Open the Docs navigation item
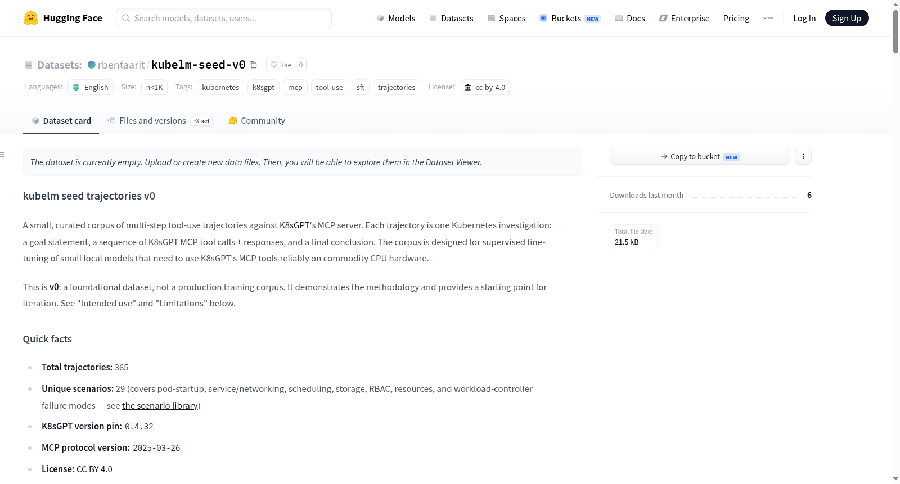 630,18
